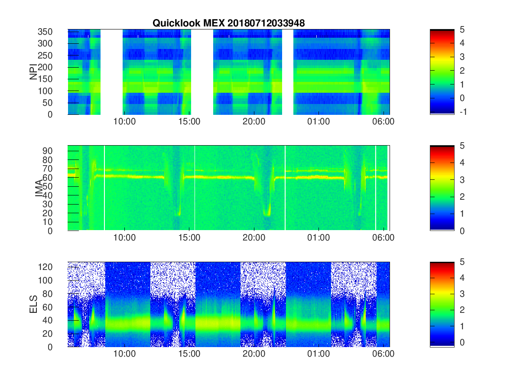Click the ELS panel colorbar
This screenshot has height=390, width=520.
442,304
